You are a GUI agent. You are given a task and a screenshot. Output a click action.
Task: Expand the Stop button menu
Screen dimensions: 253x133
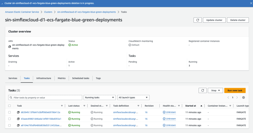(x=215, y=91)
